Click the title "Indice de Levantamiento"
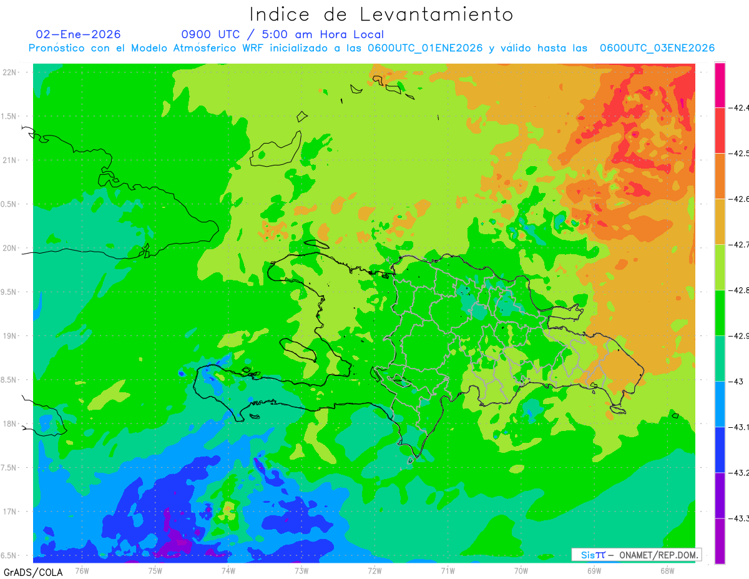749x579 pixels. pos(381,14)
